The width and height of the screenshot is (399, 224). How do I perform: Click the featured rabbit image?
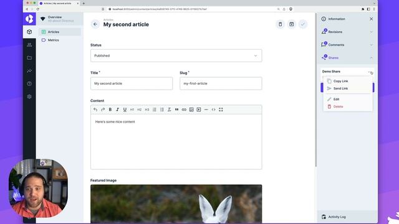(176, 204)
